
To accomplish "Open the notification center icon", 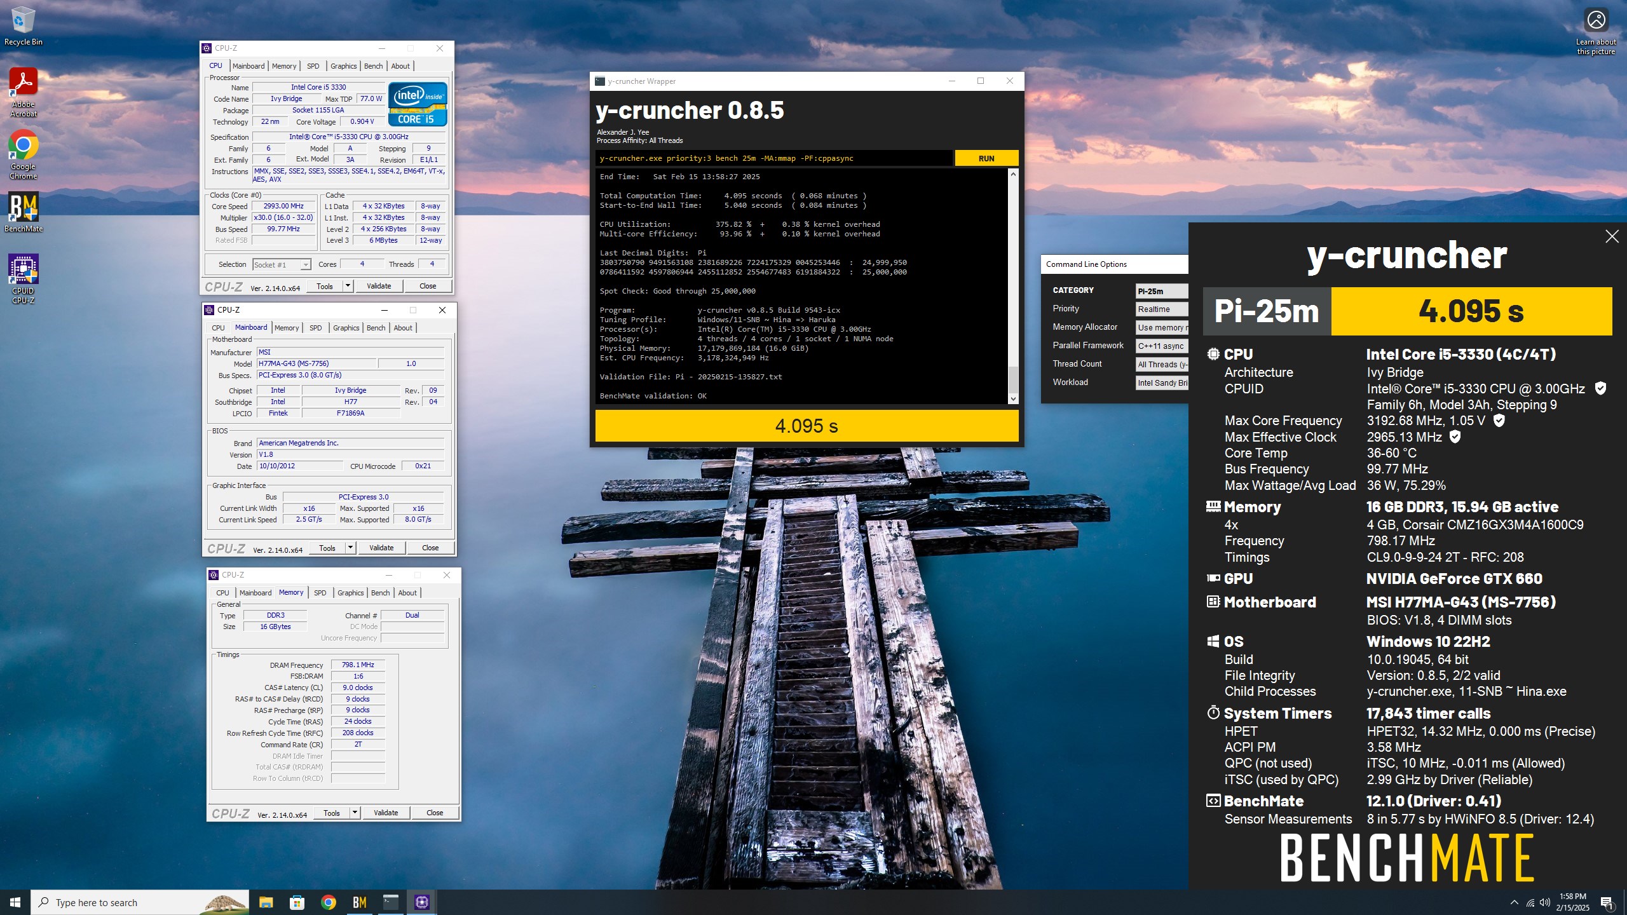I will coord(1606,902).
